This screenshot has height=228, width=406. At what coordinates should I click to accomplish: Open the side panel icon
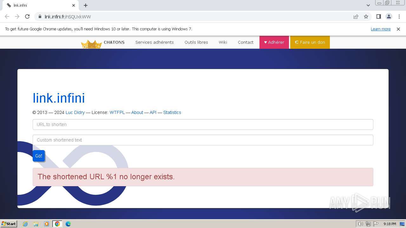pos(378,16)
